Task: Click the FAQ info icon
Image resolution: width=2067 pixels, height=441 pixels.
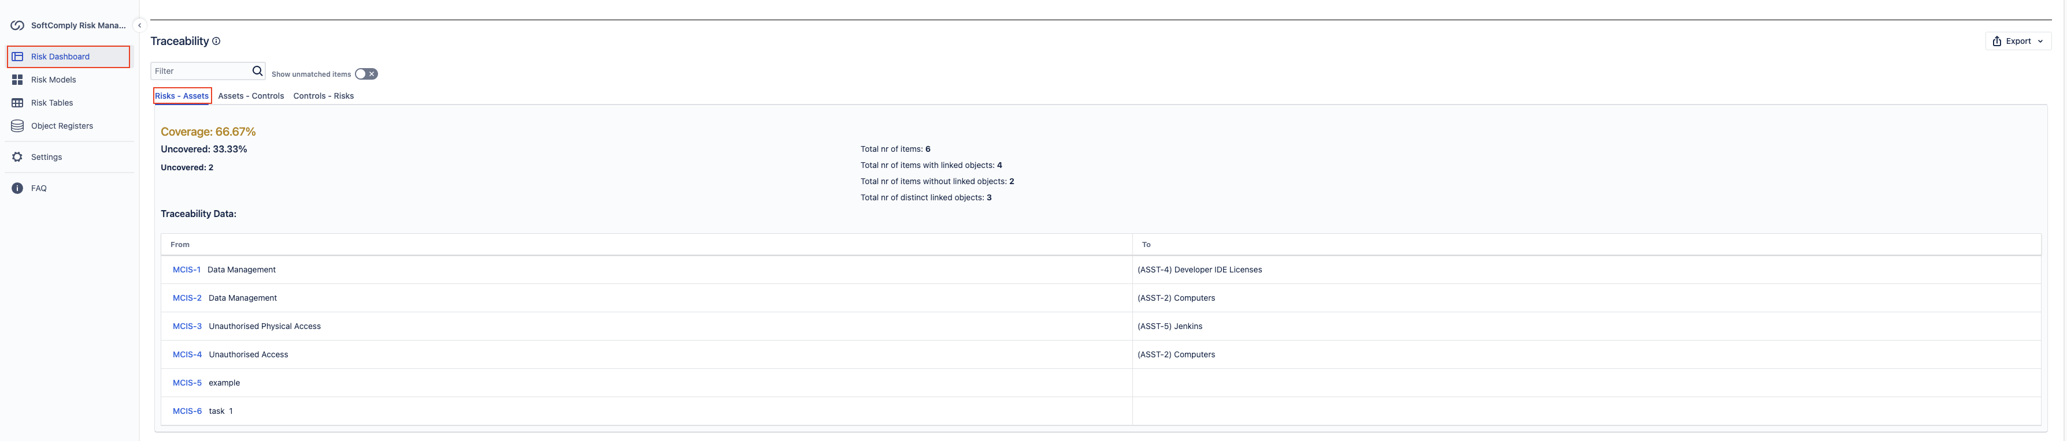Action: click(17, 188)
